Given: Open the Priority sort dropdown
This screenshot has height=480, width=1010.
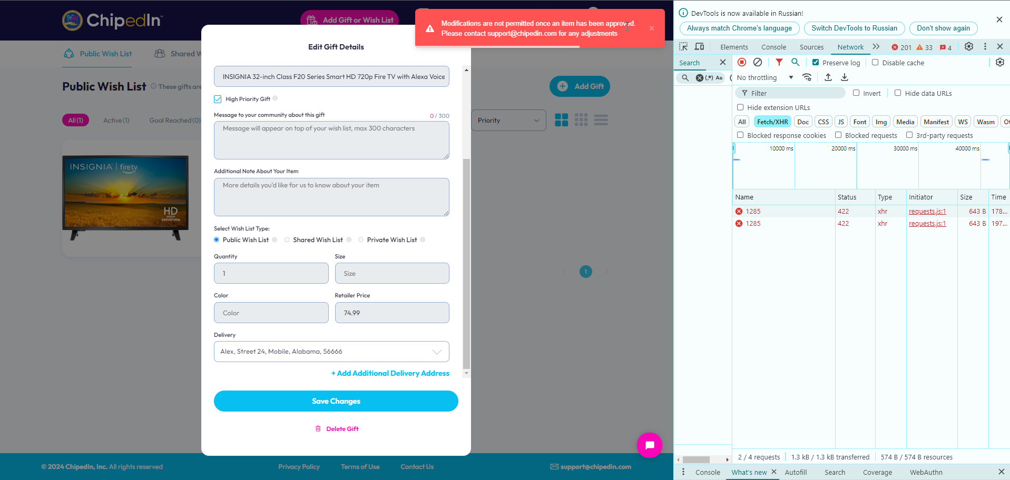Looking at the screenshot, I should (x=508, y=121).
